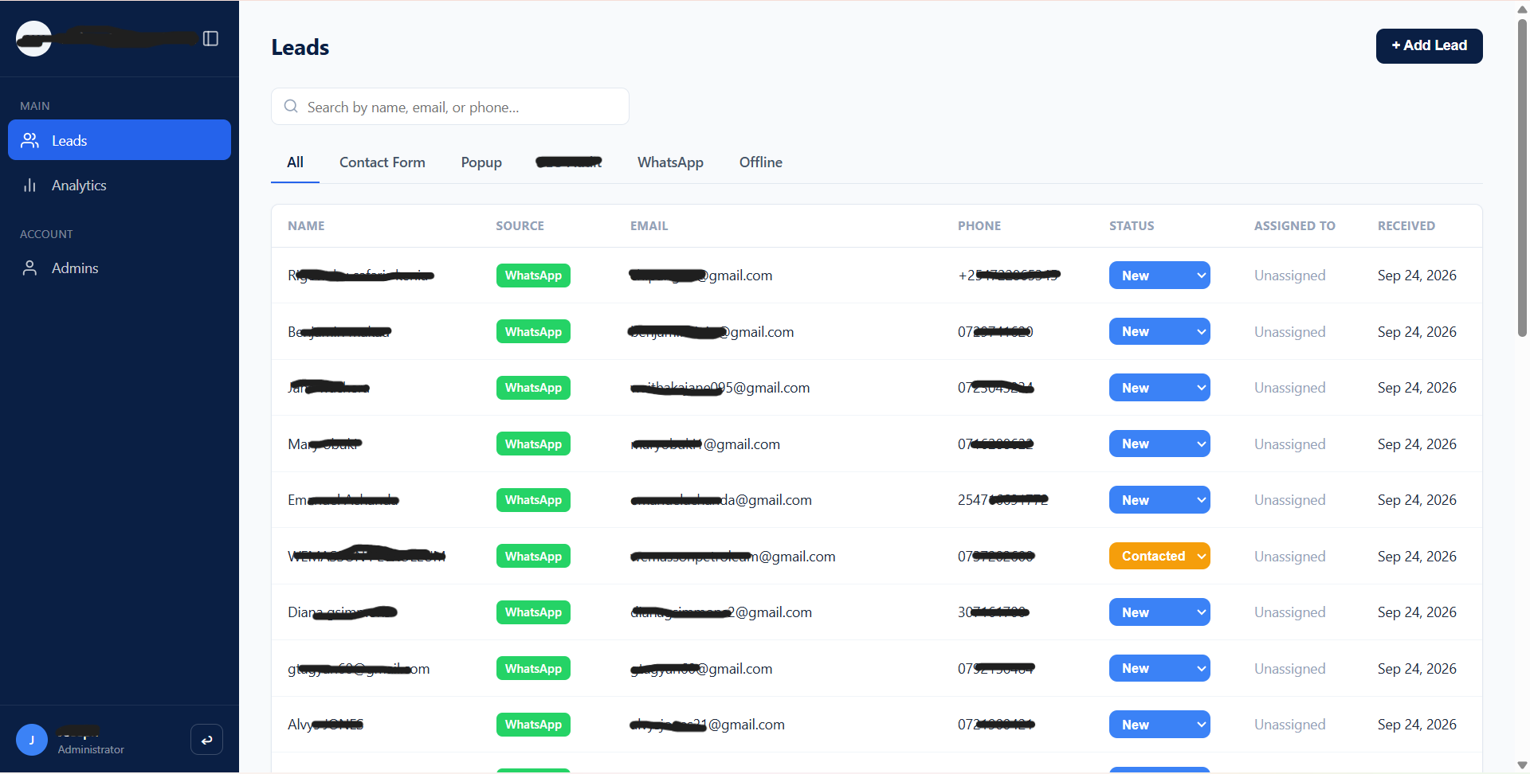Click the search magnifier icon
This screenshot has width=1530, height=774.
[291, 107]
